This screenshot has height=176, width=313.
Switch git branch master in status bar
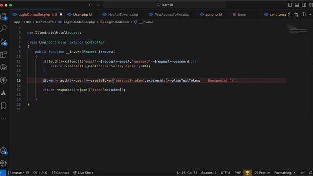16,173
